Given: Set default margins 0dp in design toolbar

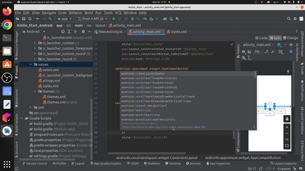Looking at the screenshot, I should tap(257, 52).
